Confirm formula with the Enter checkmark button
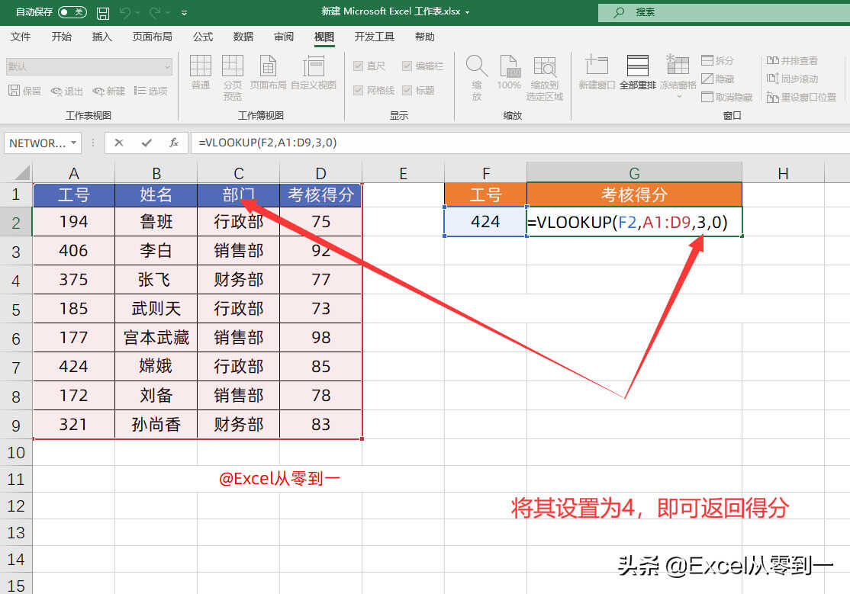850x594 pixels. click(x=146, y=143)
